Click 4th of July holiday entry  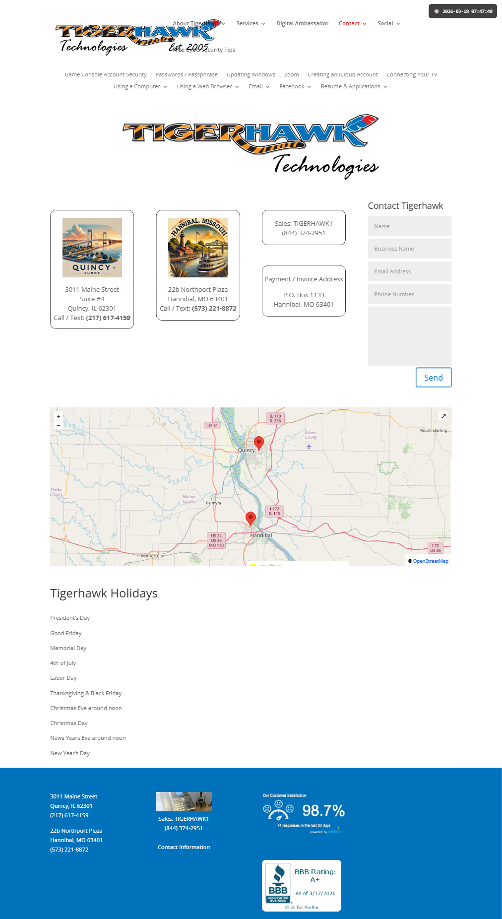[63, 663]
